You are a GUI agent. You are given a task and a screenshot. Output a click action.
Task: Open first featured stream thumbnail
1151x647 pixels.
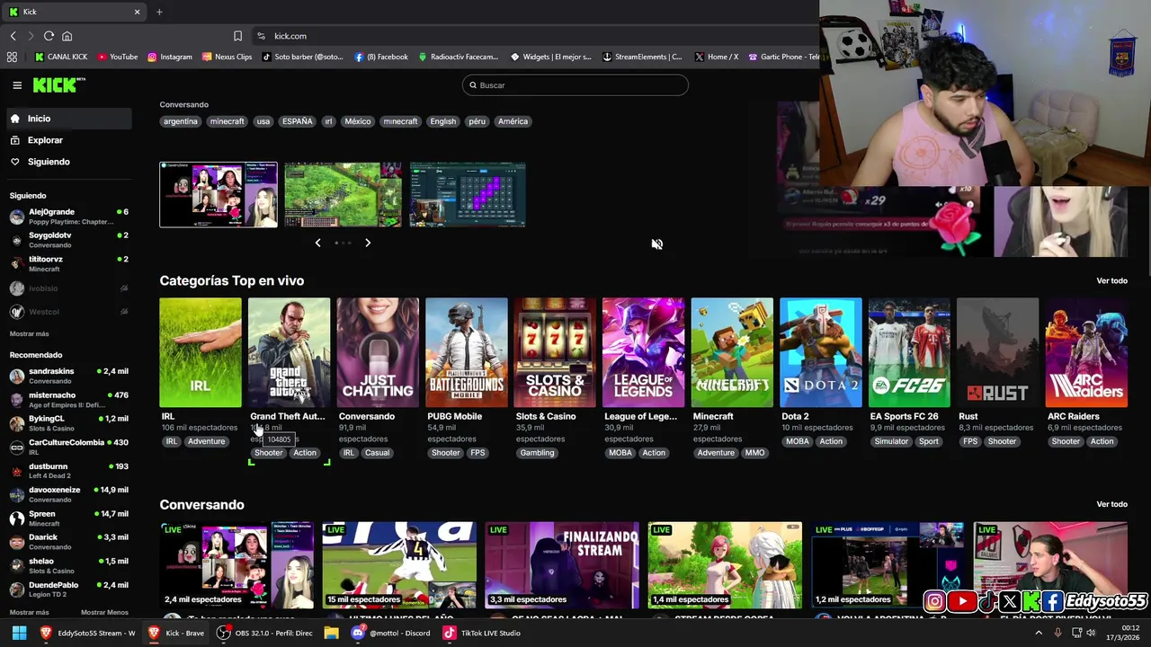219,195
